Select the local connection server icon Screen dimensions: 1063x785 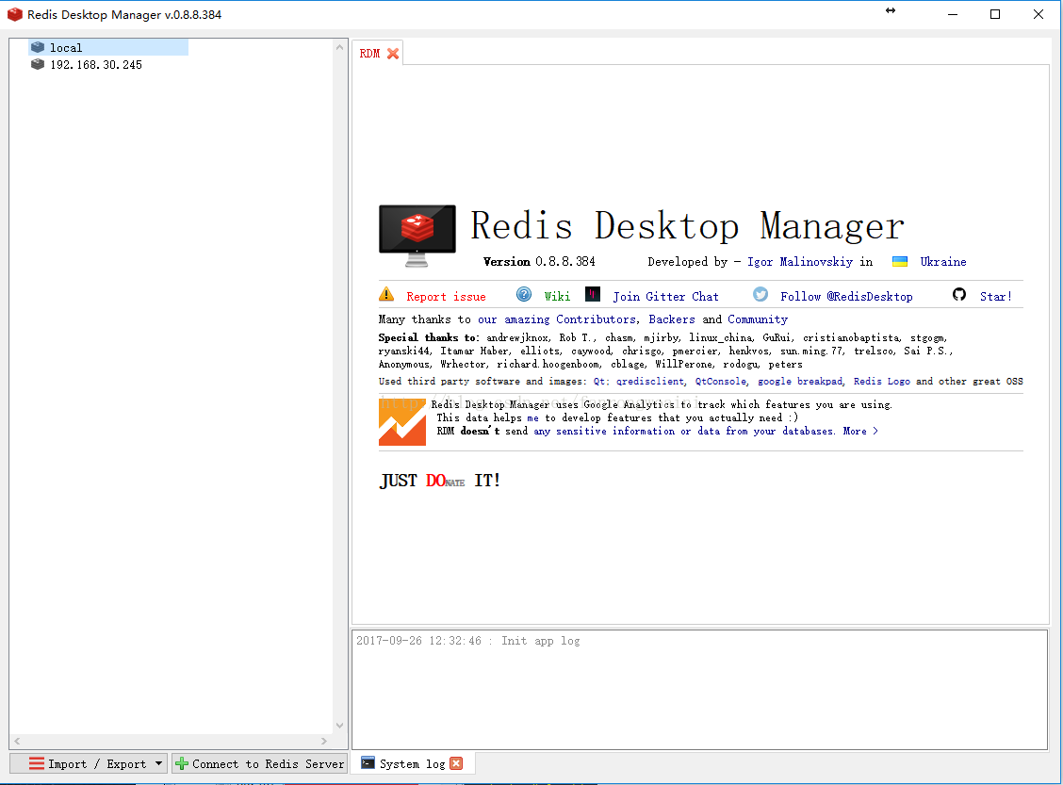pyautogui.click(x=38, y=47)
